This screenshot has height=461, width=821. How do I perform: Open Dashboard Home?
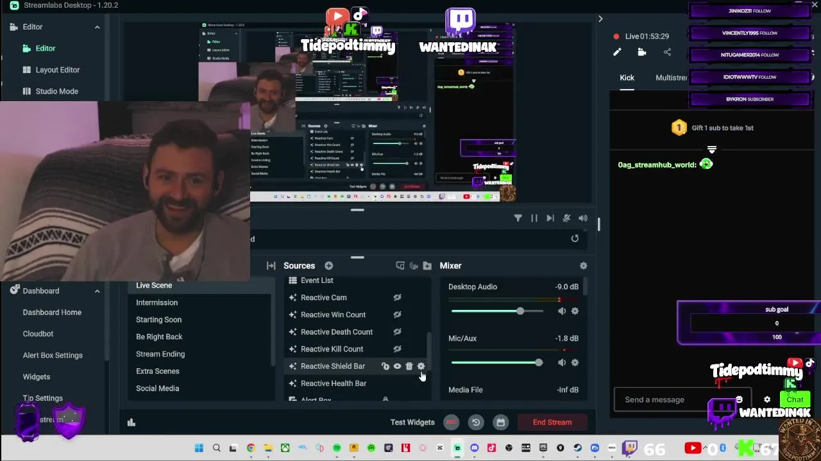pyautogui.click(x=52, y=312)
